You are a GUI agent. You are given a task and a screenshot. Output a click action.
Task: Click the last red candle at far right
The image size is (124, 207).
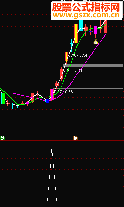105,26
